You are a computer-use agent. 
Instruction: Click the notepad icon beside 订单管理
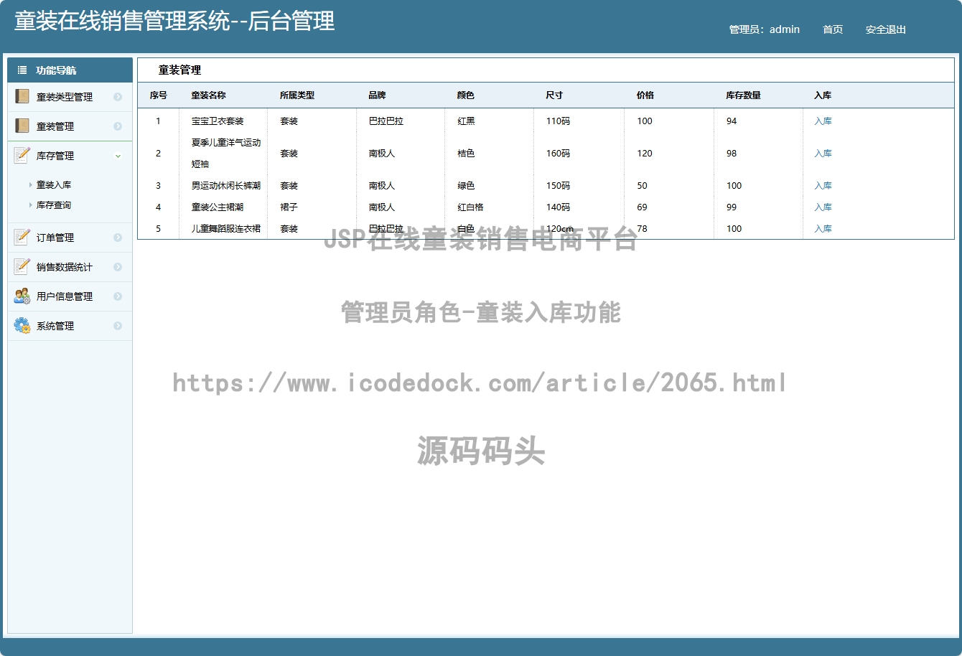coord(22,237)
